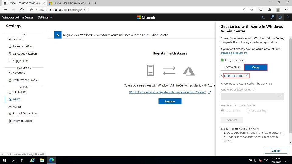Click info icon beside Connect to Azure AD
The height and width of the screenshot is (164, 292).
point(271,84)
